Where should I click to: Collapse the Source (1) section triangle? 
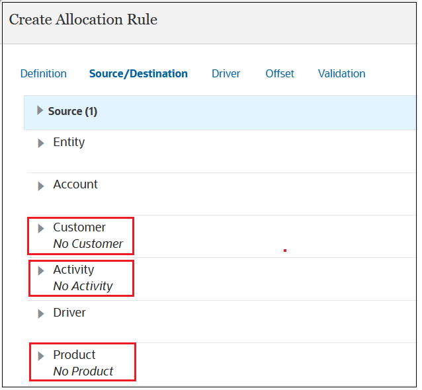click(40, 111)
